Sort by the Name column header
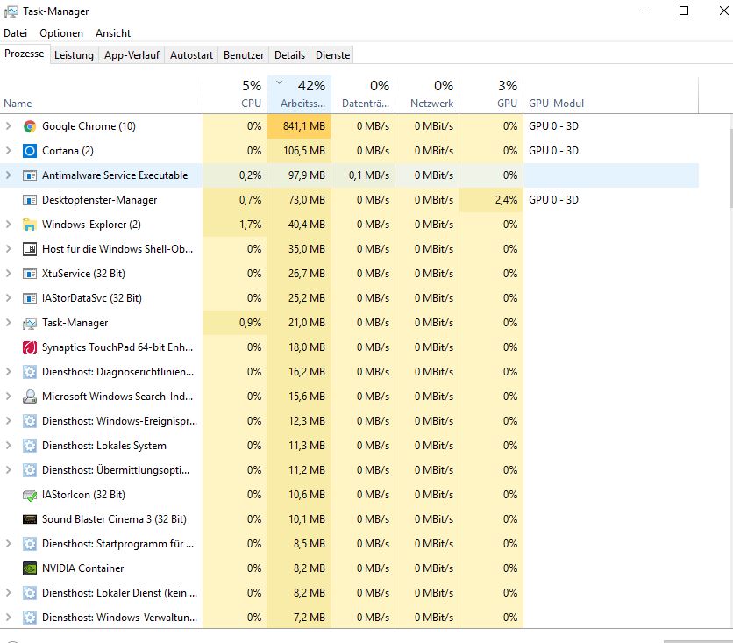The image size is (733, 643). tap(102, 95)
